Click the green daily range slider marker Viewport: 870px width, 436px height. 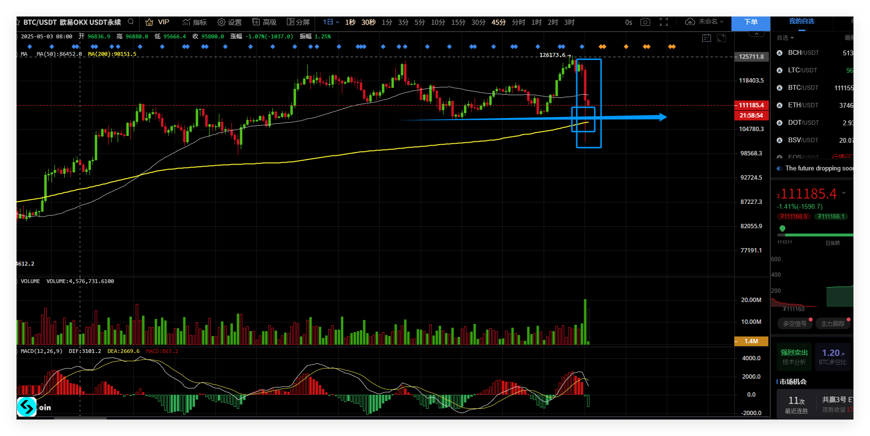[x=782, y=229]
